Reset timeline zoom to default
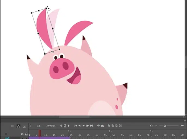This screenshot has height=139, width=187. [151, 126]
